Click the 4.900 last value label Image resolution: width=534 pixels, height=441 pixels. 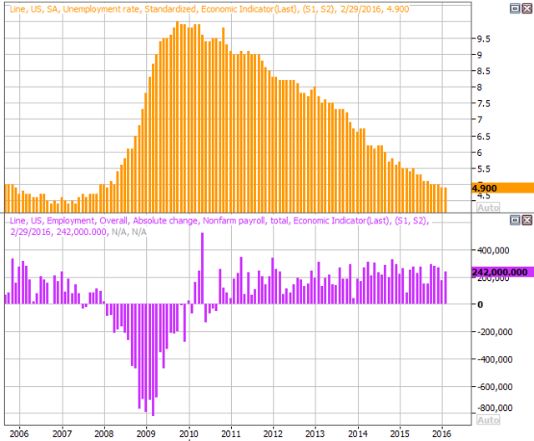502,188
